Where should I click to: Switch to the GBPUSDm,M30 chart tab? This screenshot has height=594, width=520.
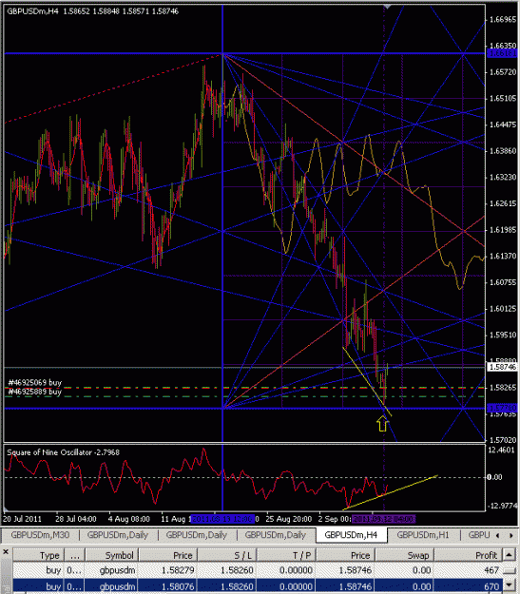point(40,535)
